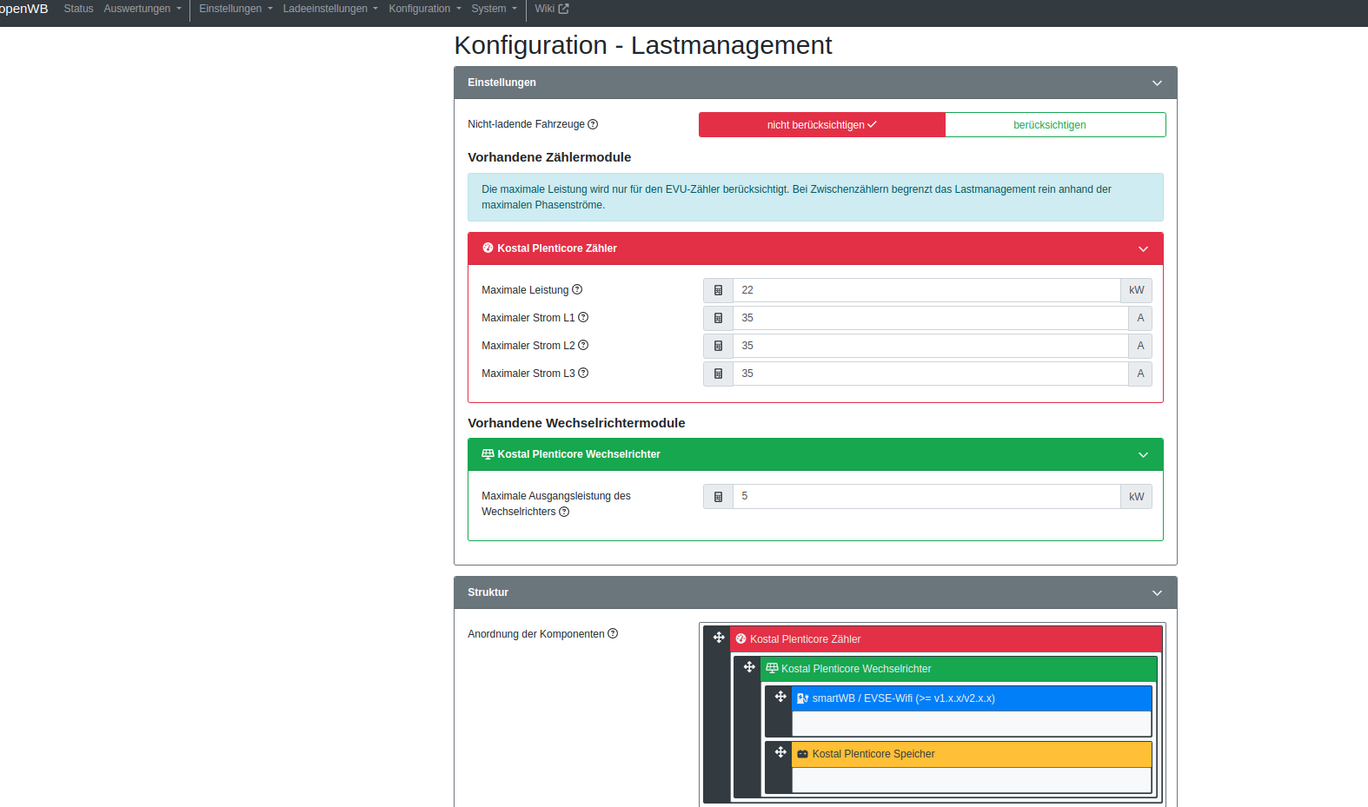Edit the Maximaler Strom L3 field

pyautogui.click(x=931, y=374)
